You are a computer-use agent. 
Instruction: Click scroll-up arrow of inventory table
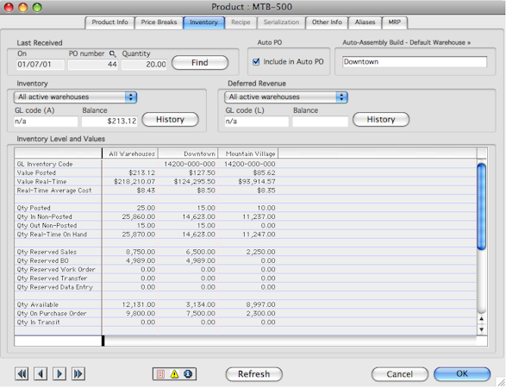pyautogui.click(x=482, y=319)
